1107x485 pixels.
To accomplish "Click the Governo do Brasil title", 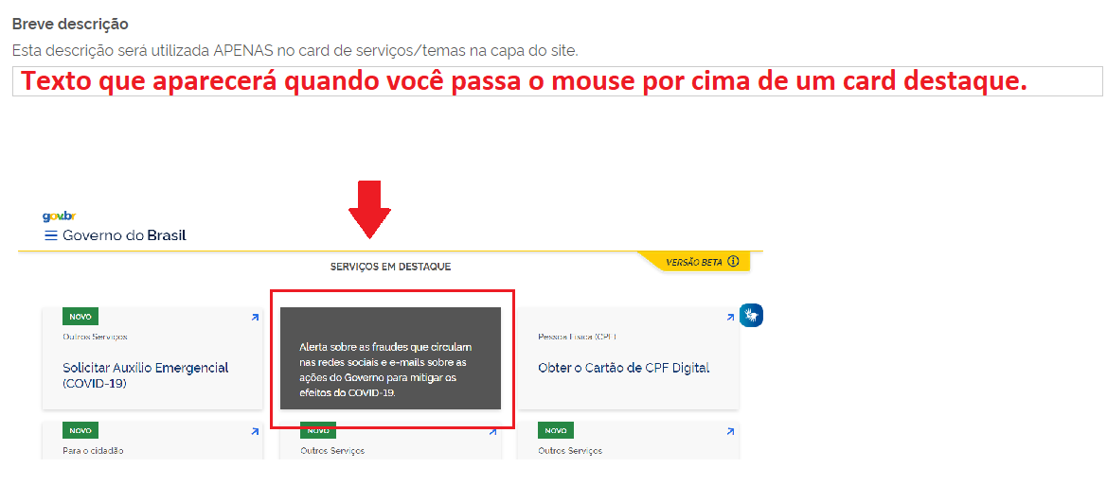I will click(124, 235).
